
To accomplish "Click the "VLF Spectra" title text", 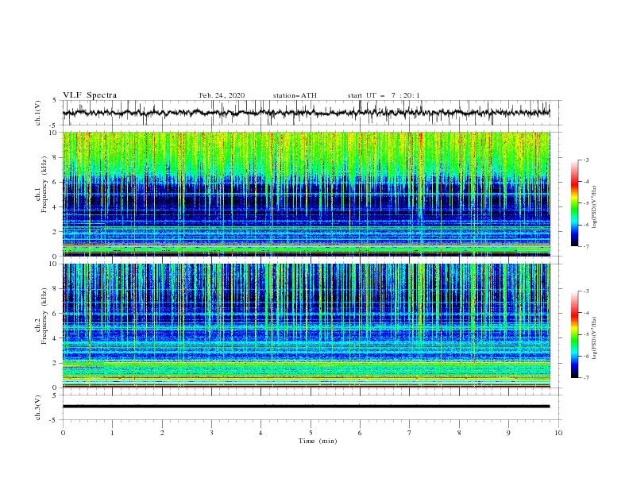I will (90, 95).
